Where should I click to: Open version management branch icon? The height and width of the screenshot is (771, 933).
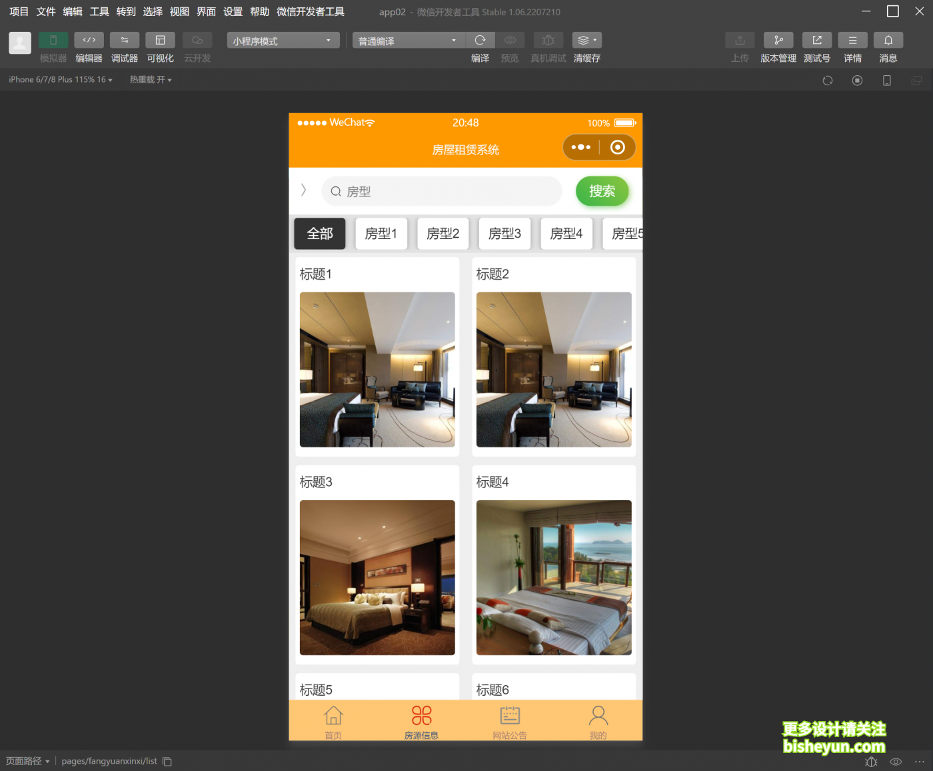point(778,40)
